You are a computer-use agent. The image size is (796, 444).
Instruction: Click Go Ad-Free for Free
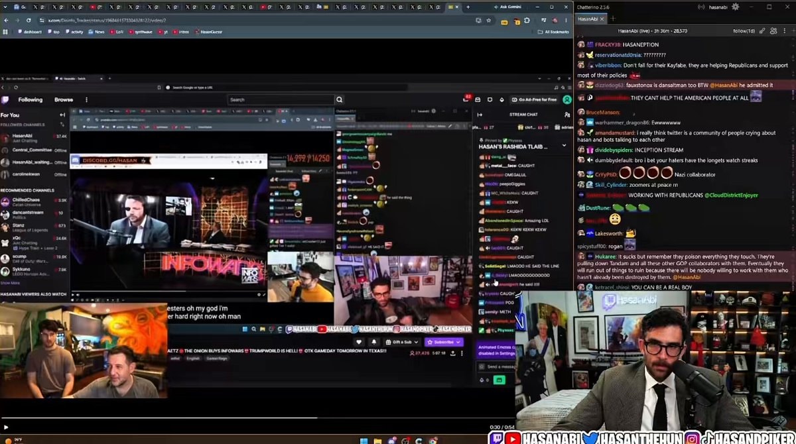[x=534, y=99]
